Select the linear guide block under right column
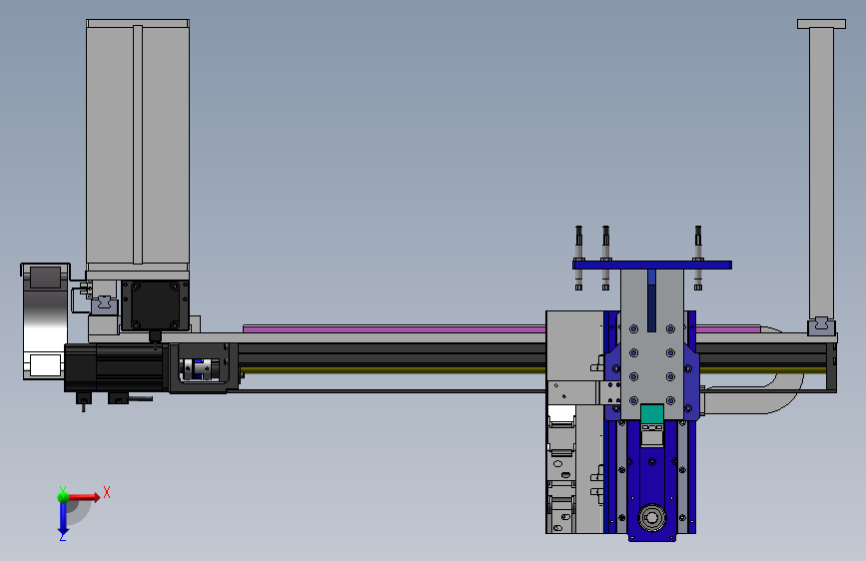The image size is (866, 561). (821, 326)
